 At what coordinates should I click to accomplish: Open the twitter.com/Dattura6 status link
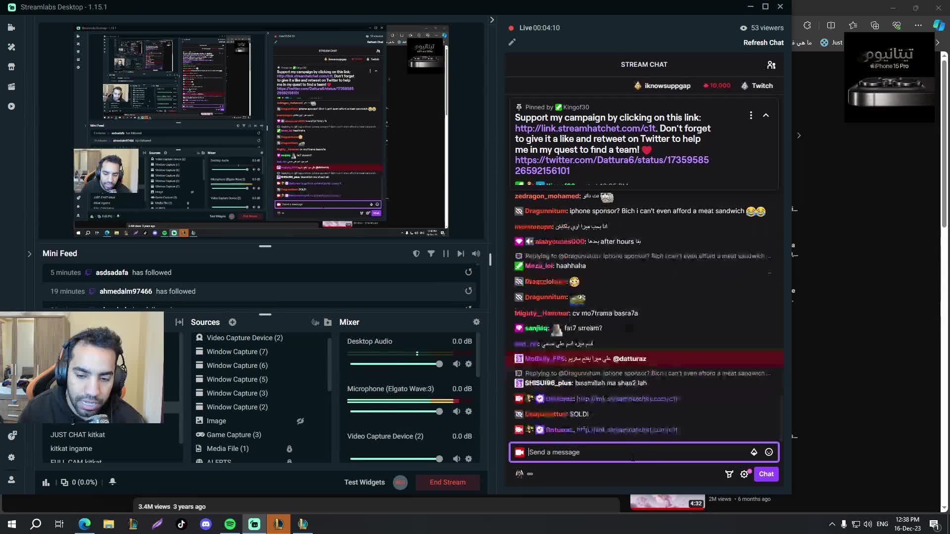(x=612, y=165)
